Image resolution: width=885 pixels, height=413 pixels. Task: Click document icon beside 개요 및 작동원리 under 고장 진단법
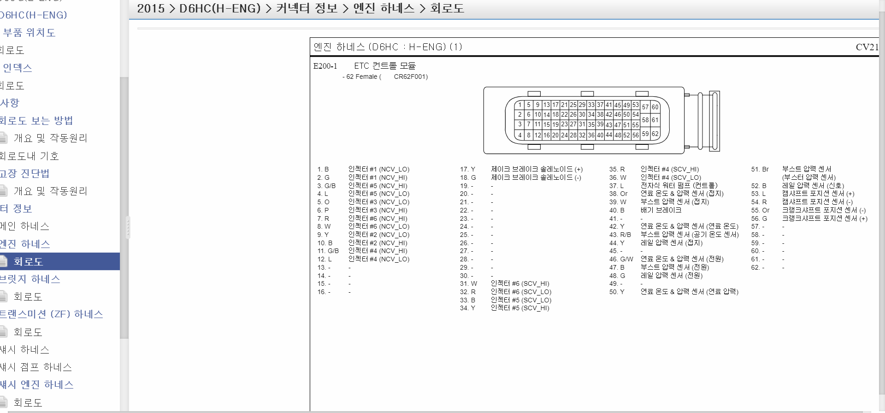[x=4, y=191]
